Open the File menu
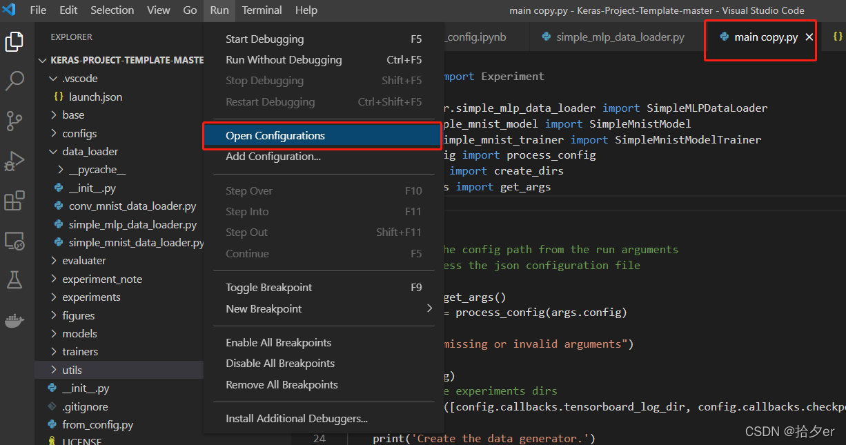The image size is (846, 445). pos(39,10)
